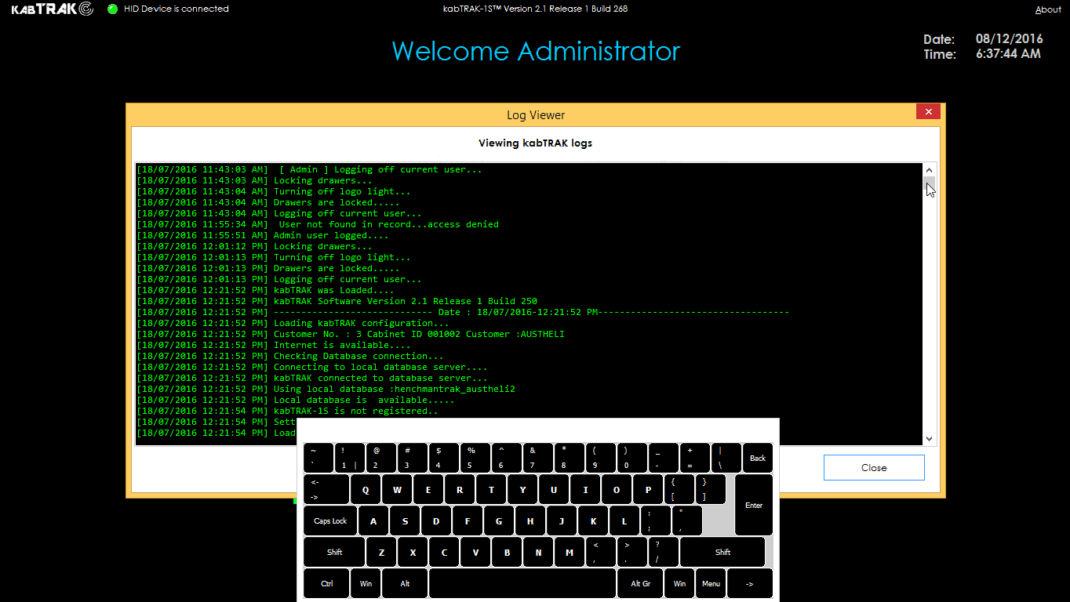This screenshot has width=1070, height=602.
Task: Tap the X key
Action: point(413,552)
